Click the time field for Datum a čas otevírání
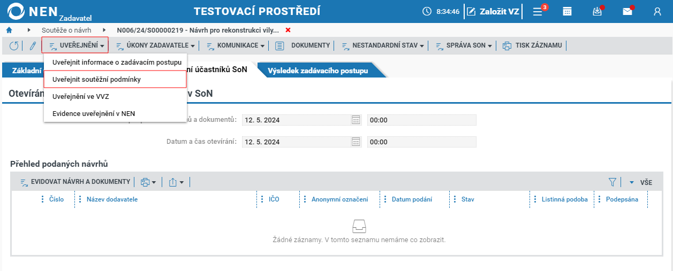Viewport: 673px width, 271px height. pos(422,142)
